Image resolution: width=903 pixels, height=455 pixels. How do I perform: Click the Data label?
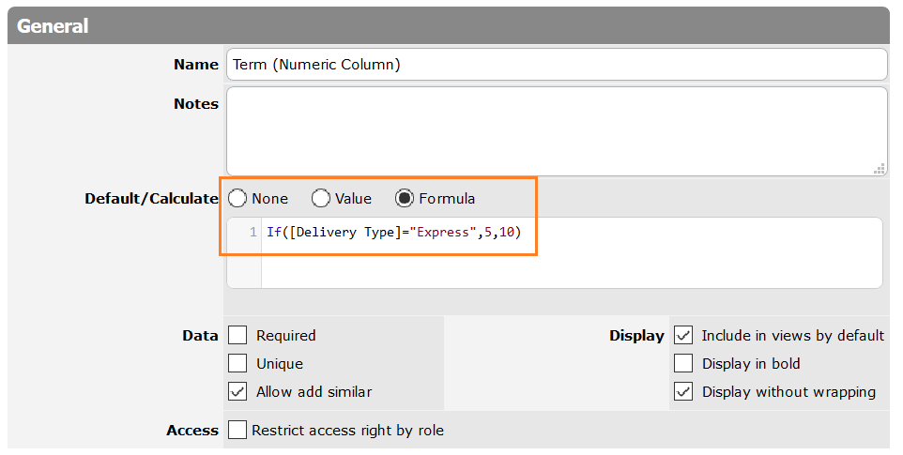click(201, 335)
